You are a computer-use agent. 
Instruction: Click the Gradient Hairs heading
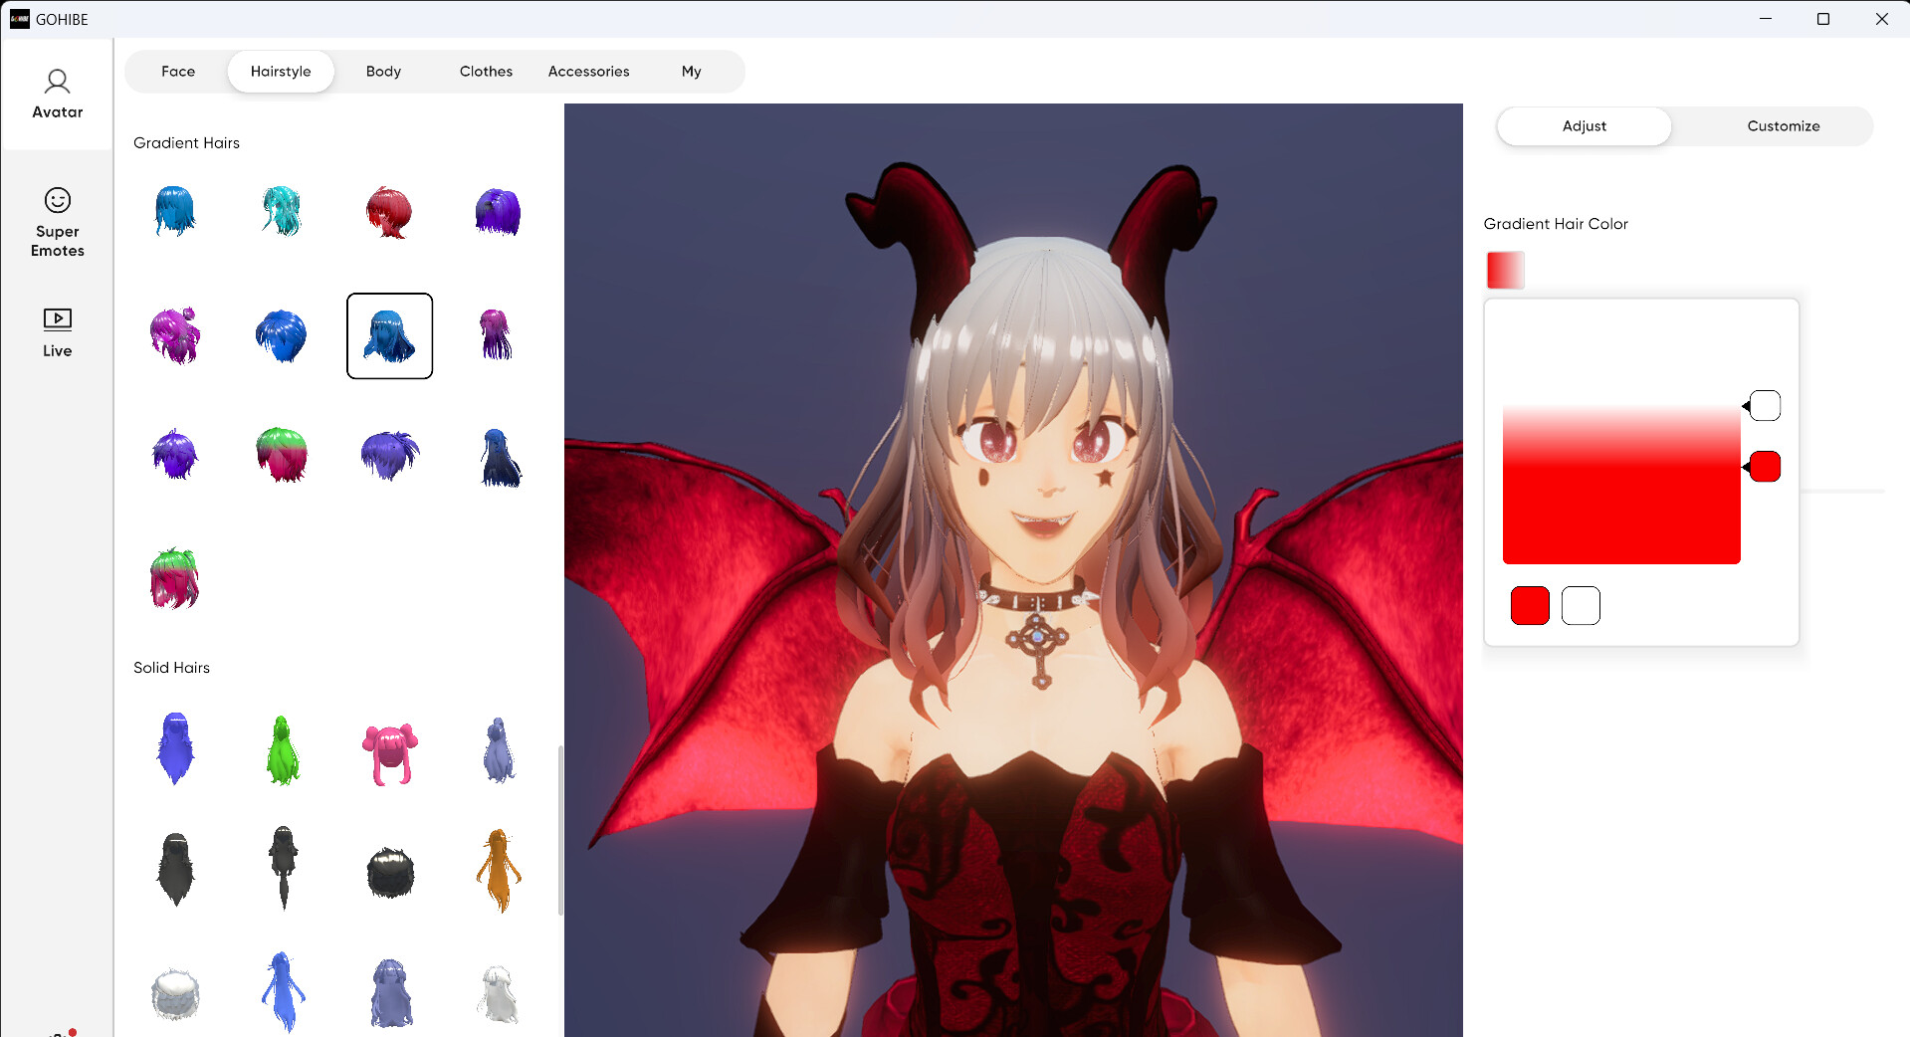click(x=186, y=143)
